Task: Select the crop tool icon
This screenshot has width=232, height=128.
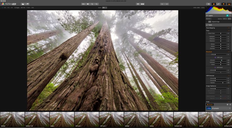Action: (x=208, y=4)
